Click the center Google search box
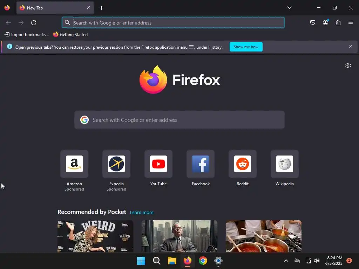The image size is (359, 269). point(179,120)
